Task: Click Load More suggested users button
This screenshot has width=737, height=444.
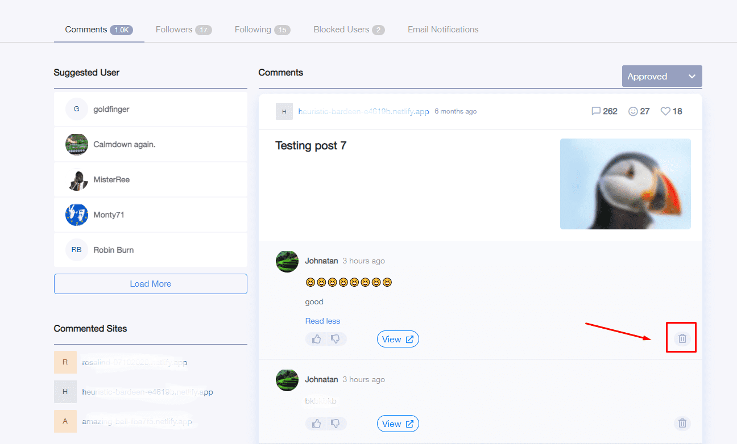Action: [151, 284]
